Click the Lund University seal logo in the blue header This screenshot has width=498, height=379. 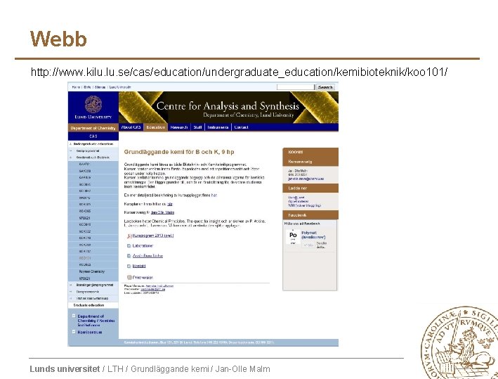[93, 105]
